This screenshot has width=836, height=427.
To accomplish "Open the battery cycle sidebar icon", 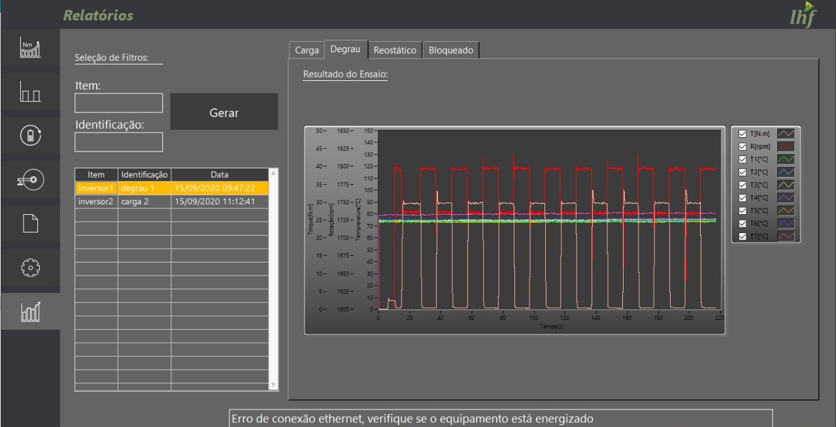I will [x=31, y=135].
